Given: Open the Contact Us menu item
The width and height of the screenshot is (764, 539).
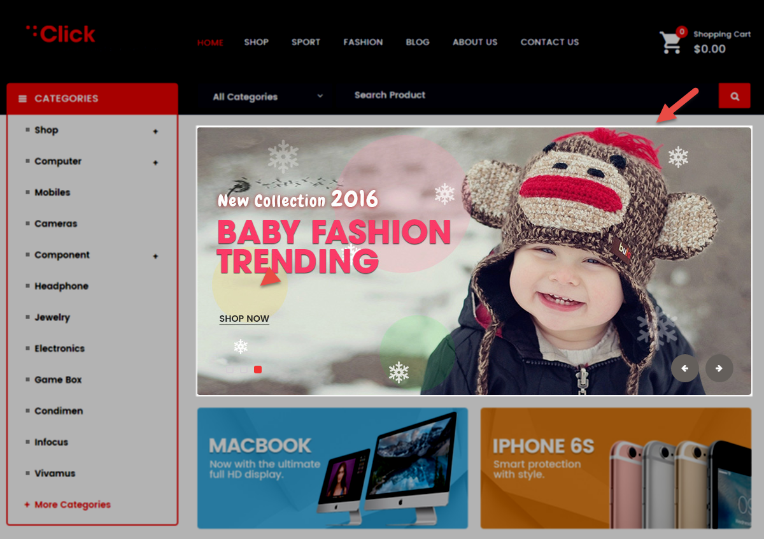Looking at the screenshot, I should (550, 42).
